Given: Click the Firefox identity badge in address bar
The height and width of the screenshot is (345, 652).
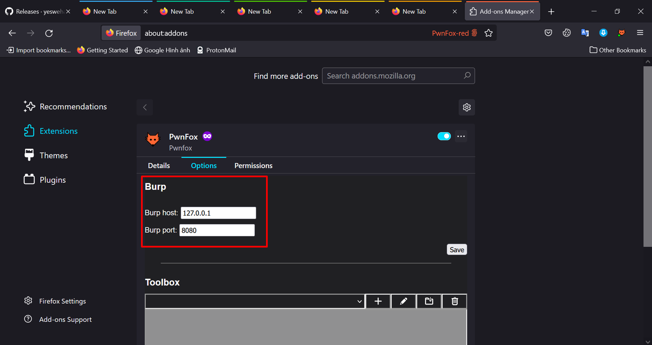Looking at the screenshot, I should click(x=121, y=33).
